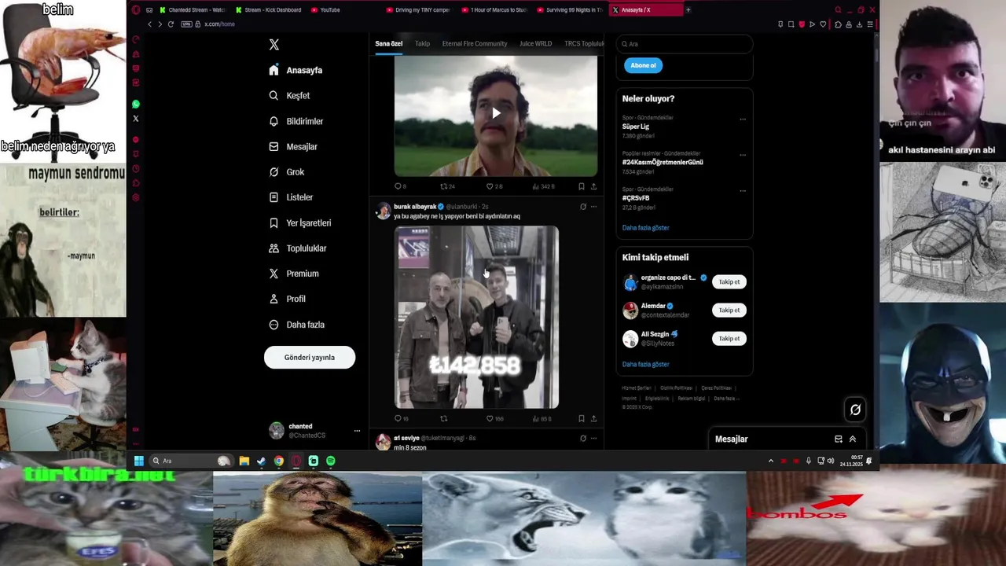Click the x.com/home address bar
The width and height of the screenshot is (1006, 566).
219,24
